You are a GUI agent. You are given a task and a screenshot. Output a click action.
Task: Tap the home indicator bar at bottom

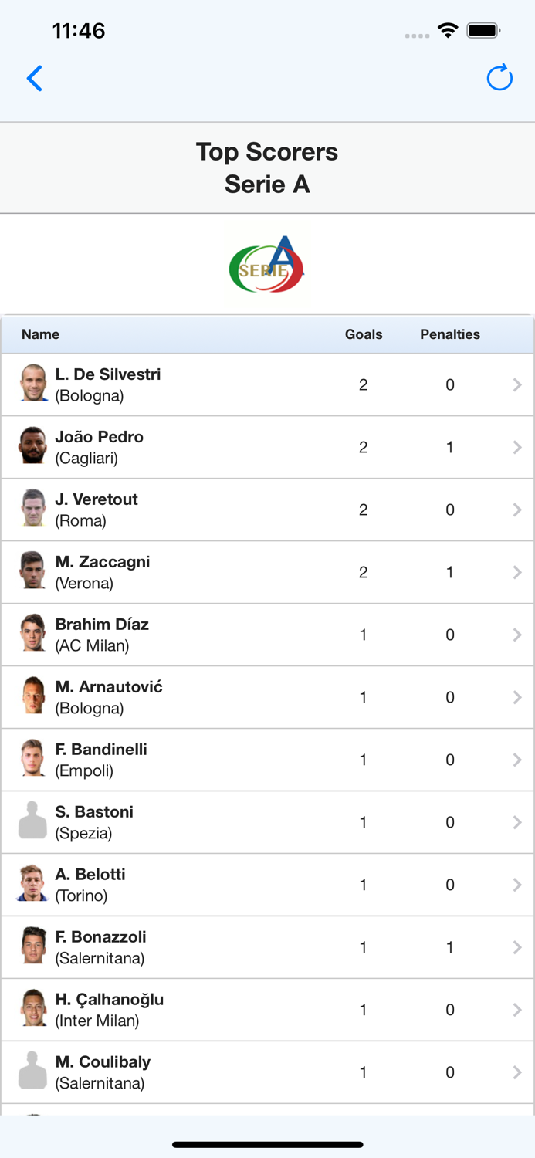pos(267,1145)
